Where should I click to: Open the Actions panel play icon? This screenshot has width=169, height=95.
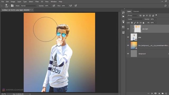[x=123, y=16]
